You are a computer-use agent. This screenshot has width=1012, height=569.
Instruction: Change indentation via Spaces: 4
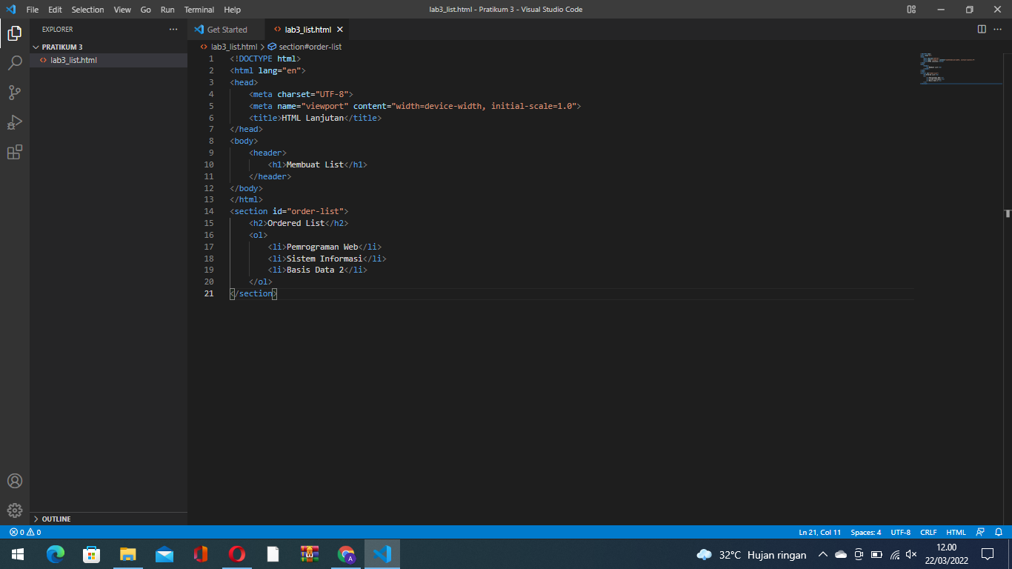pyautogui.click(x=866, y=532)
